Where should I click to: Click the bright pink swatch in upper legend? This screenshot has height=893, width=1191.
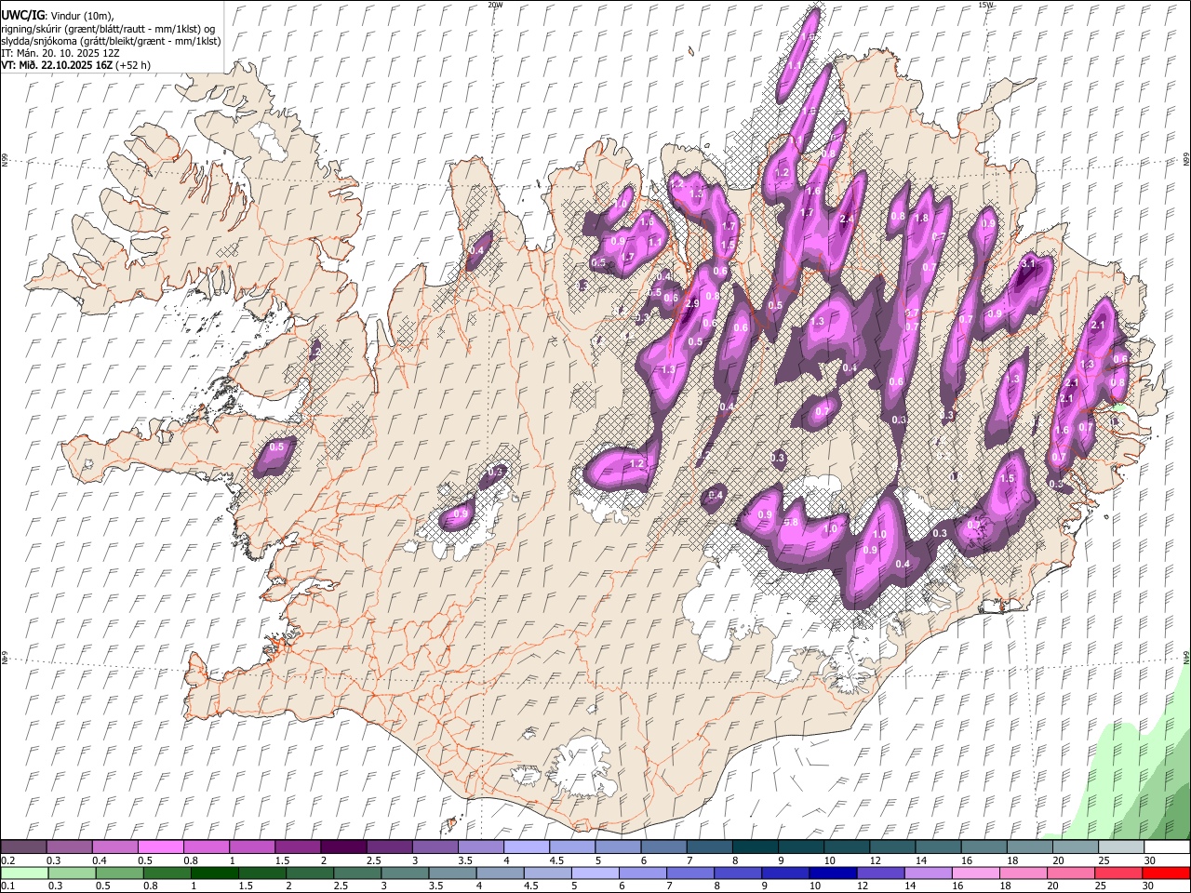point(160,847)
